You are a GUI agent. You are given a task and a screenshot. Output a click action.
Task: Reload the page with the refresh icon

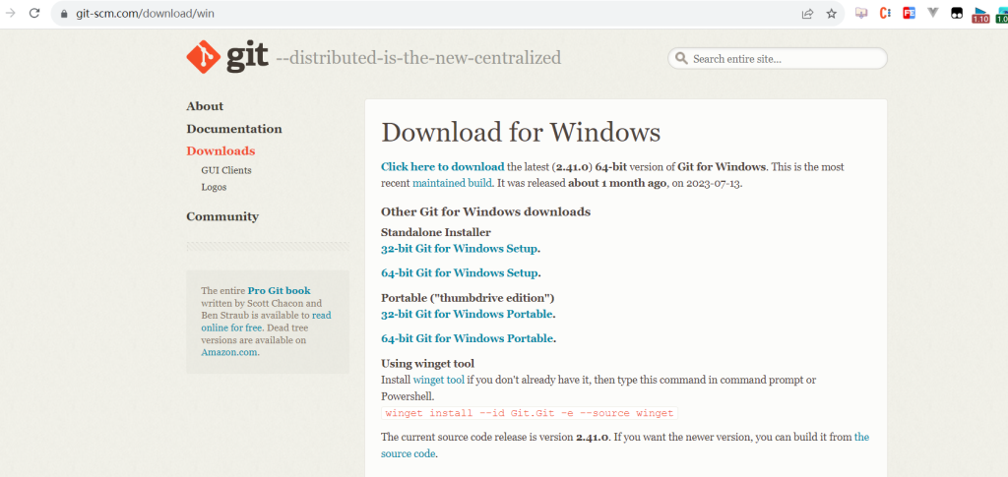click(x=34, y=13)
